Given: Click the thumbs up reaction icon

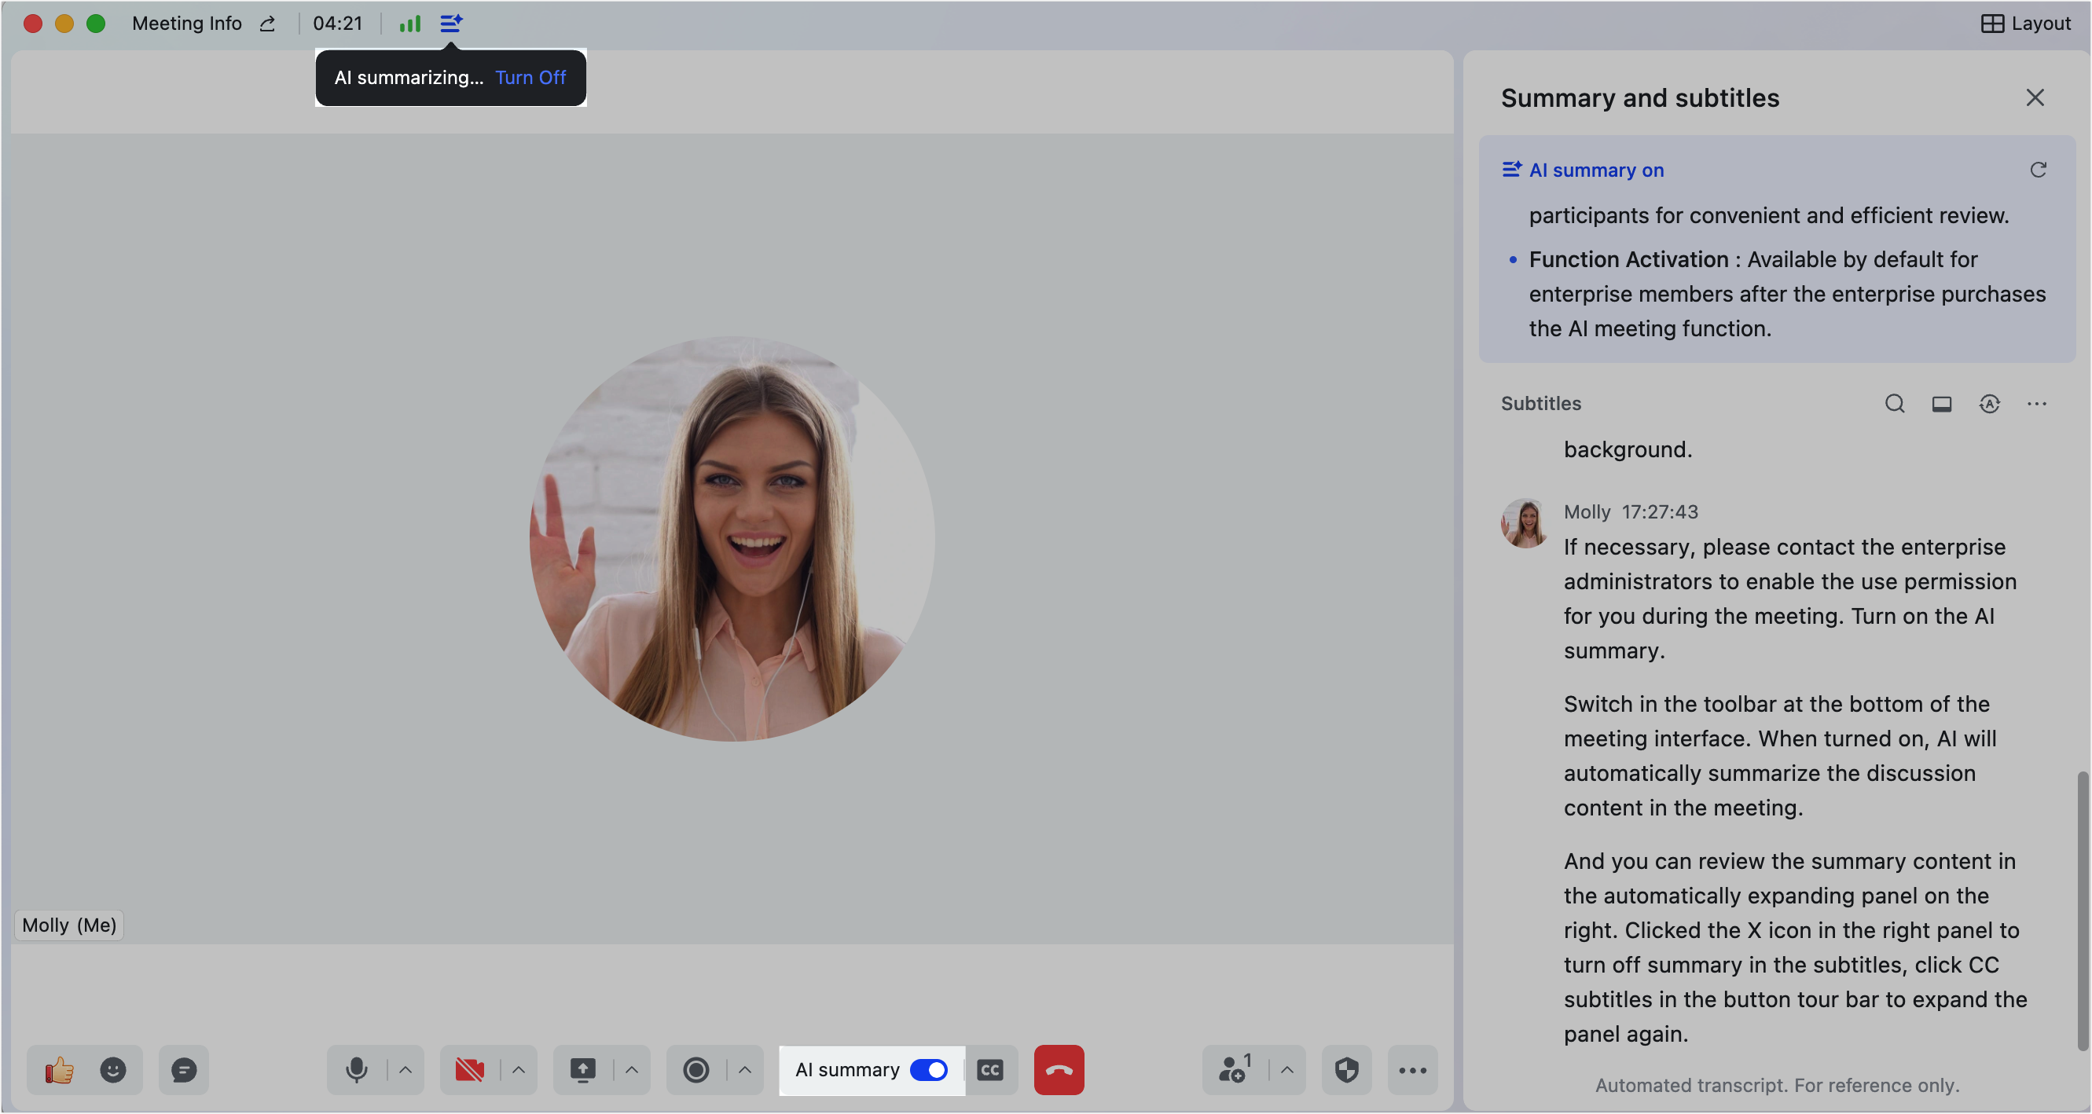Looking at the screenshot, I should click(58, 1070).
